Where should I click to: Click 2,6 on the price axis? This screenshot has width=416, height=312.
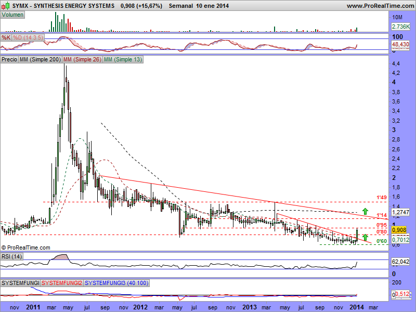tap(396, 149)
